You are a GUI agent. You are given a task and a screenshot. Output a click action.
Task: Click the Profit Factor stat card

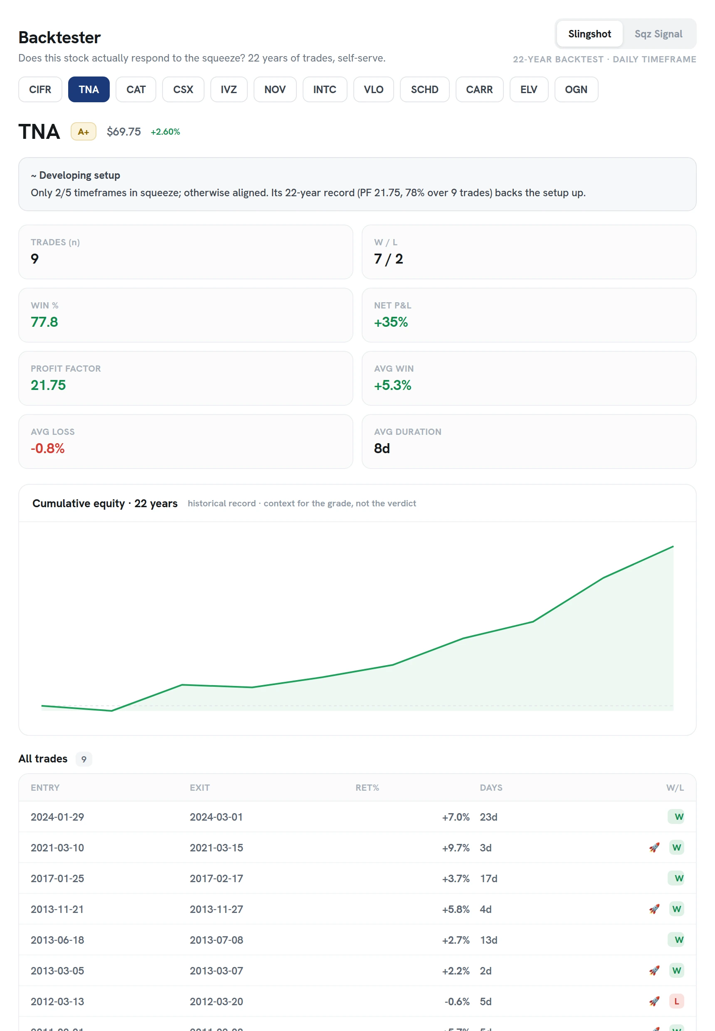pyautogui.click(x=185, y=378)
